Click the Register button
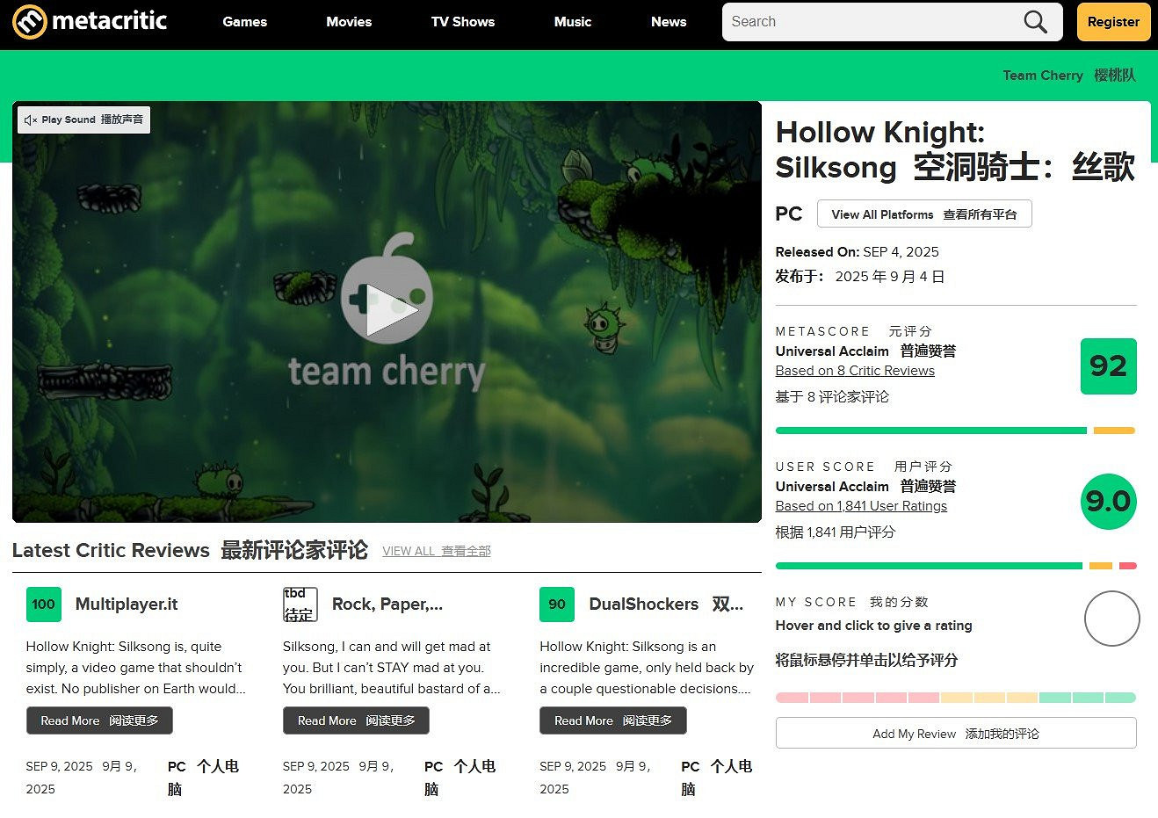1158x818 pixels. 1113,22
